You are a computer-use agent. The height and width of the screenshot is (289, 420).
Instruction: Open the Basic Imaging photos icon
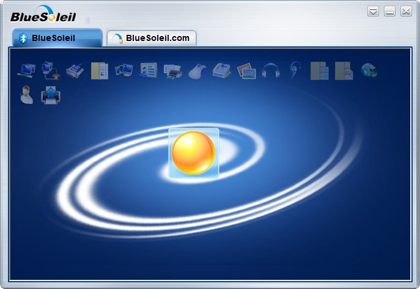click(x=246, y=71)
